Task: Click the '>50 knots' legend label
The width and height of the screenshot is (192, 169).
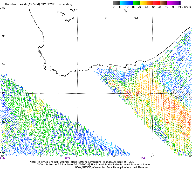Action: [184, 7]
